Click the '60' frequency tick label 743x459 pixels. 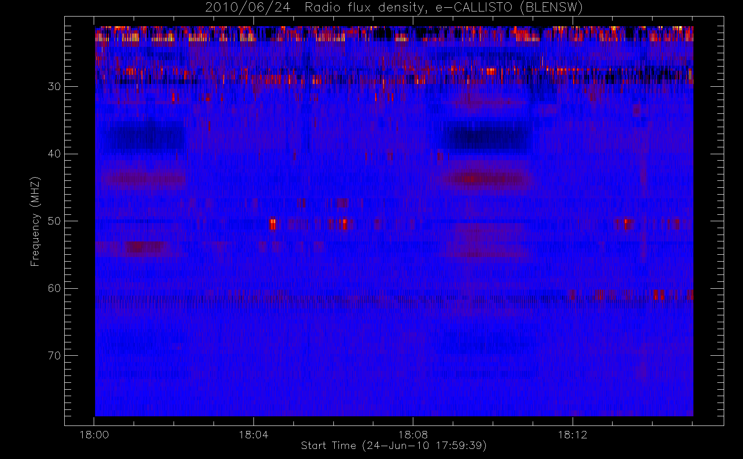pyautogui.click(x=54, y=288)
